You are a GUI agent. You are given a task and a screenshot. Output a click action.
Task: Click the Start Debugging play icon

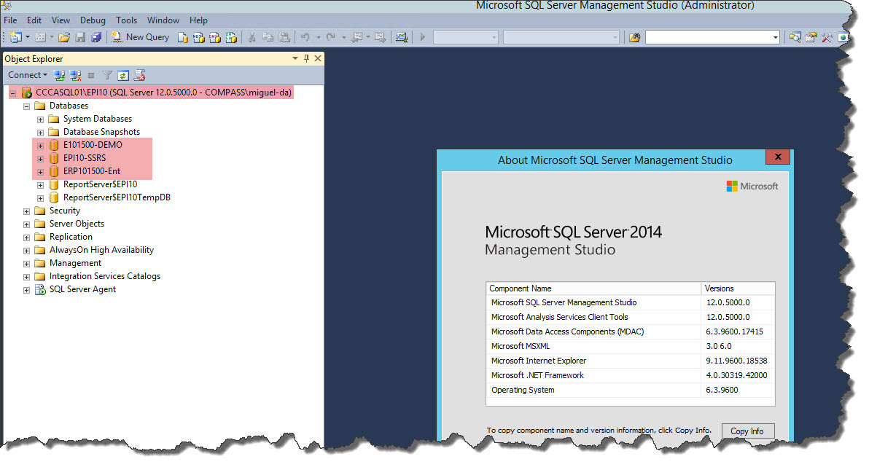(422, 37)
